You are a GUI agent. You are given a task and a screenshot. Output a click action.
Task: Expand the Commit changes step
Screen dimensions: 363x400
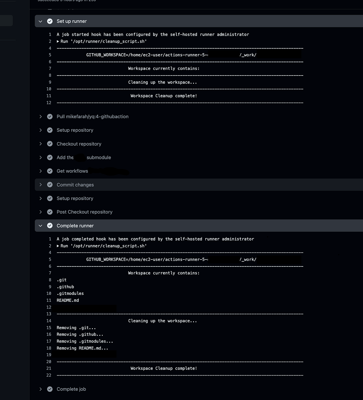click(x=40, y=185)
